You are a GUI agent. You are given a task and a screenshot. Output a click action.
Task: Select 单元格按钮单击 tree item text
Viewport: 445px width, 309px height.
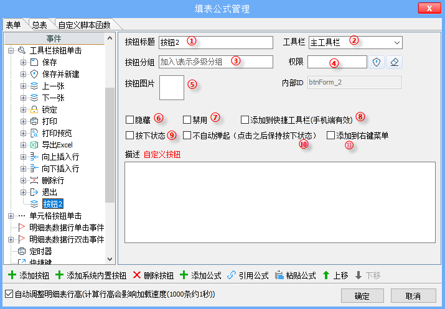pos(55,216)
